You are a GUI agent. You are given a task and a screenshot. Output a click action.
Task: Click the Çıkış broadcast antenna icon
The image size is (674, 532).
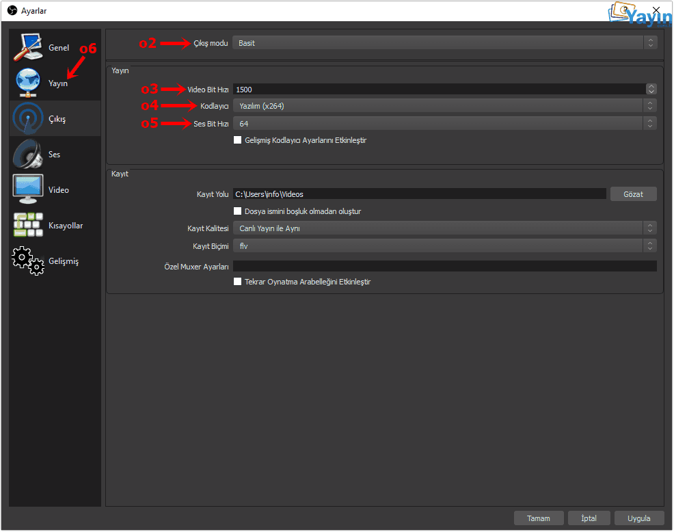coord(28,118)
